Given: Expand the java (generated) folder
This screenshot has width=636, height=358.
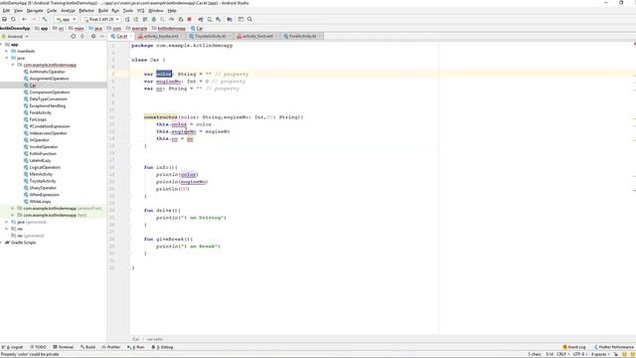Looking at the screenshot, I should (x=7, y=222).
